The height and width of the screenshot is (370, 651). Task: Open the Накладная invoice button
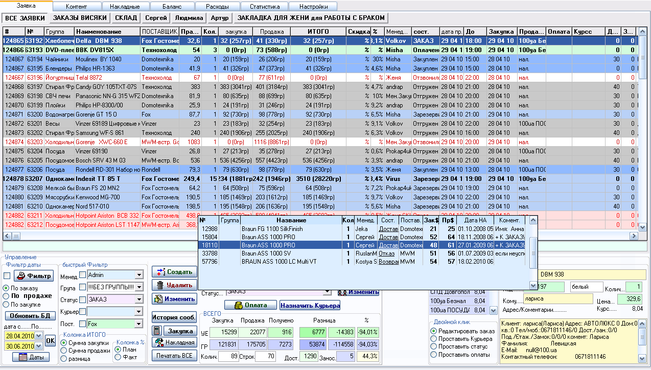174,342
